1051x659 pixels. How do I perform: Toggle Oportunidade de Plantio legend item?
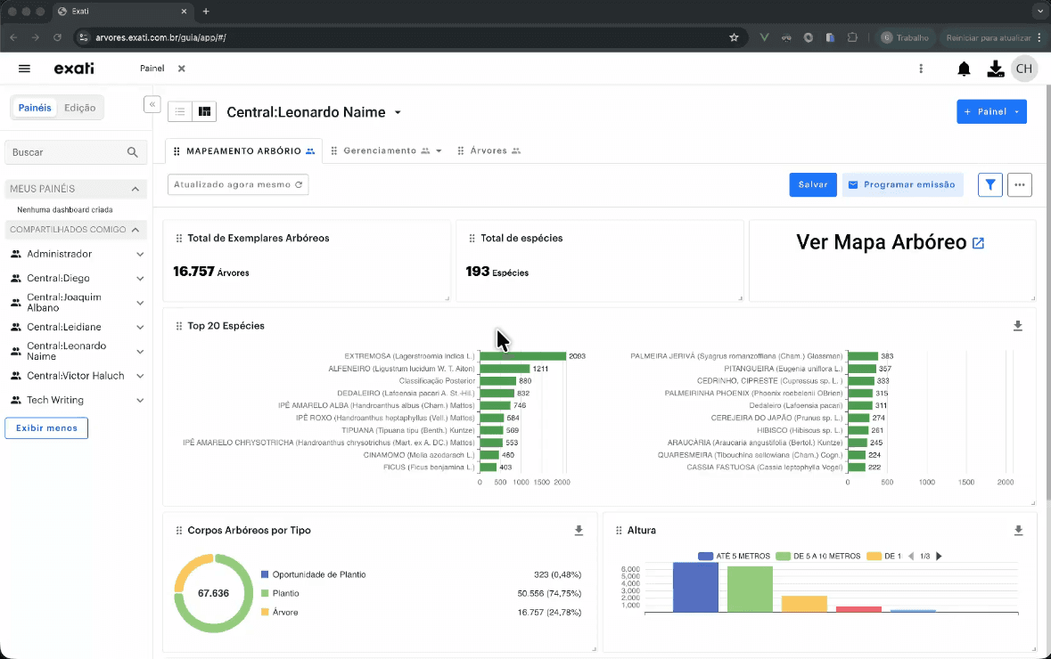tap(313, 574)
